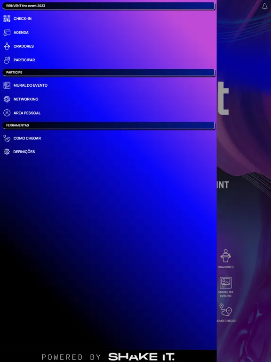Open ÁREA PESSOAL menu entry

(27, 113)
